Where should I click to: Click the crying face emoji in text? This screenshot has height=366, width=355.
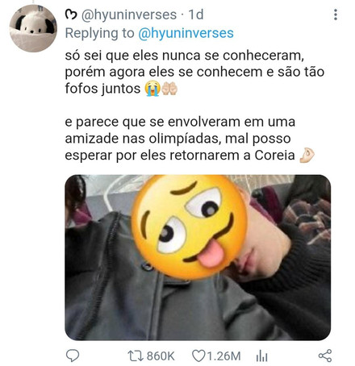coord(152,89)
